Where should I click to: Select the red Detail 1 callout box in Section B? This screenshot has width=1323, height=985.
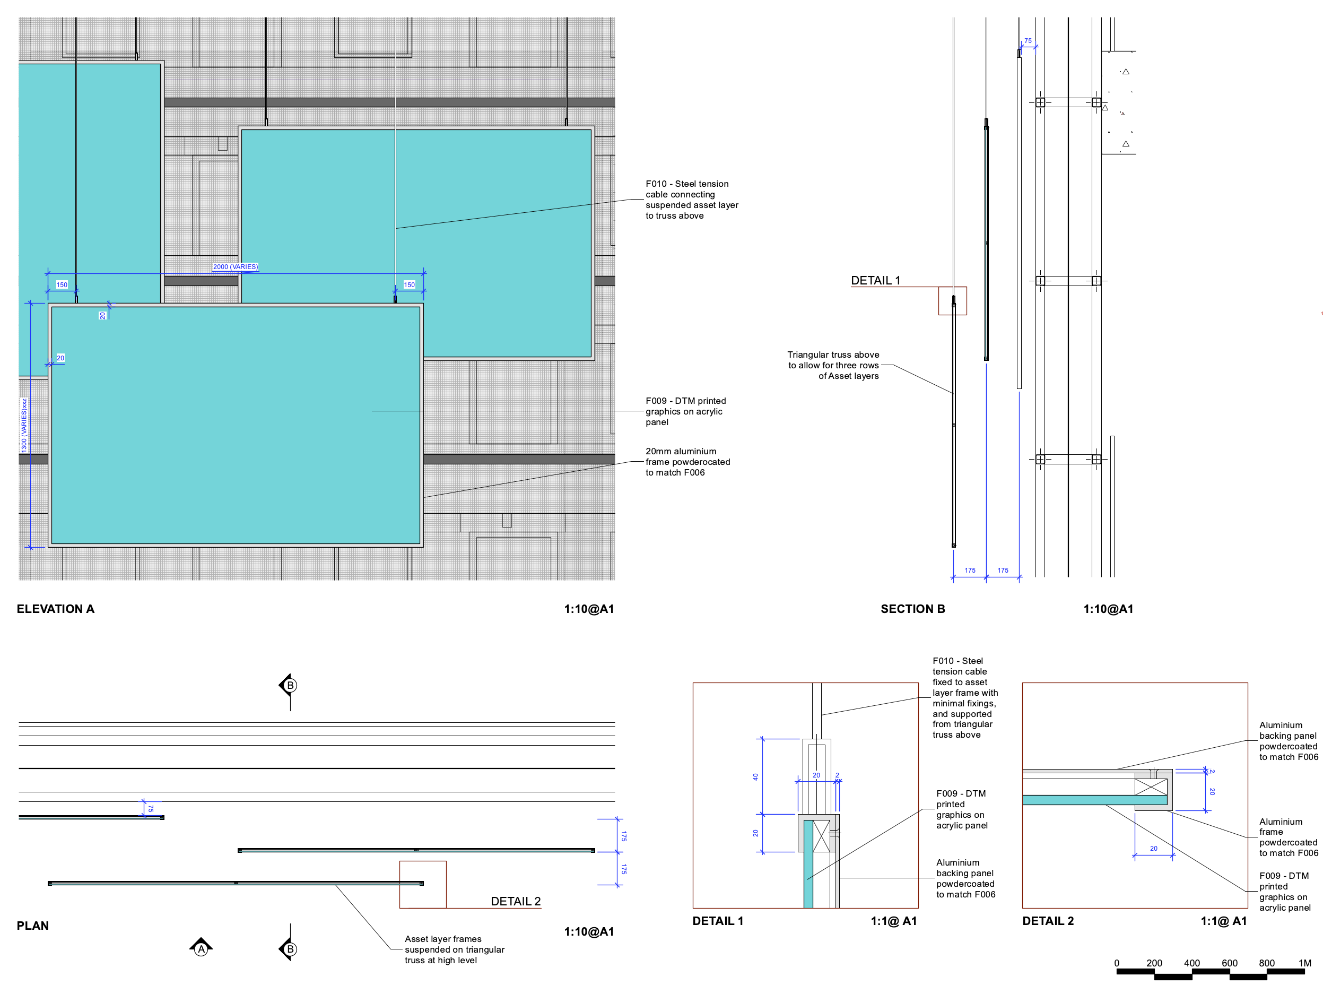point(952,300)
